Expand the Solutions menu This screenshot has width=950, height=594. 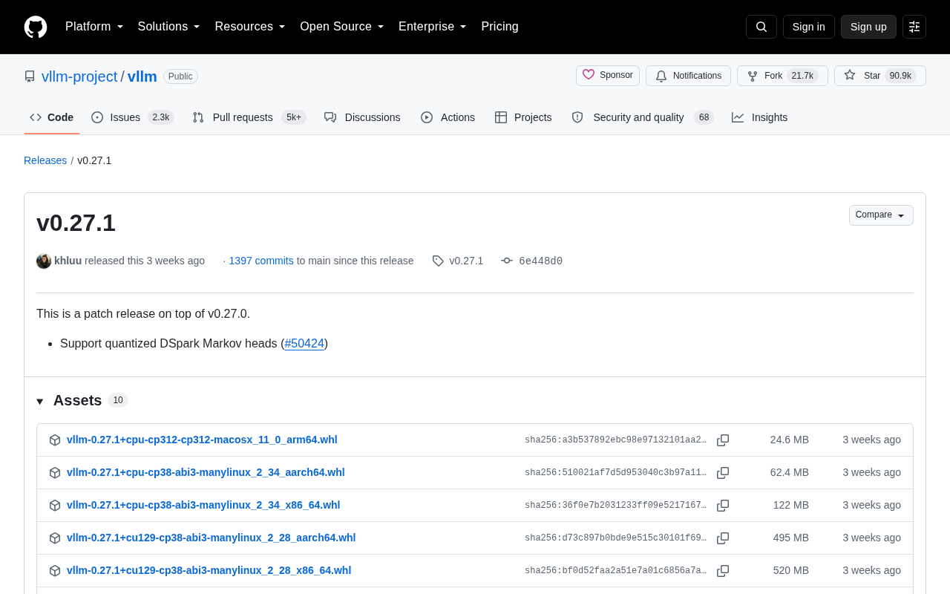pos(168,27)
